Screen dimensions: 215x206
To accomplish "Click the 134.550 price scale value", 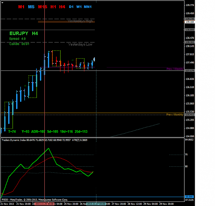I will point(190,136).
